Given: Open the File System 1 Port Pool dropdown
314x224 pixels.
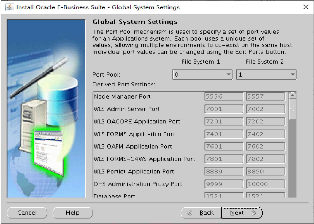Looking at the screenshot, I should [202, 75].
